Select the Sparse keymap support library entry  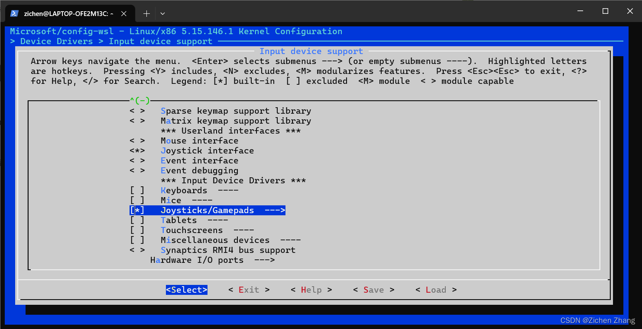(x=236, y=111)
